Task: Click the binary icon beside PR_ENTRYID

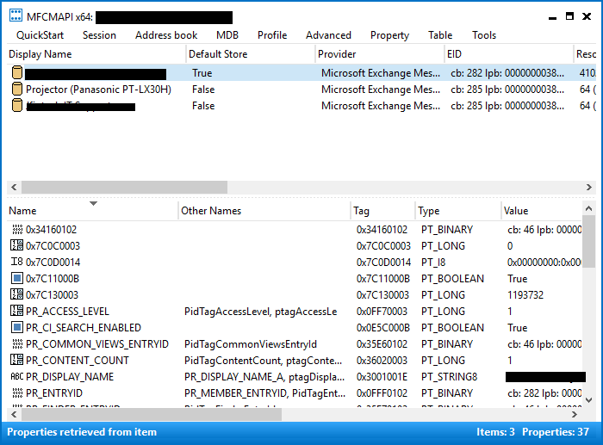Action: coord(17,392)
